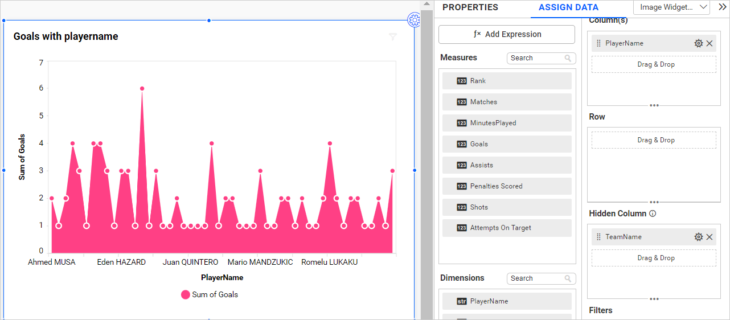Open the Image Widget dropdown
This screenshot has height=320, width=730.
[672, 7]
